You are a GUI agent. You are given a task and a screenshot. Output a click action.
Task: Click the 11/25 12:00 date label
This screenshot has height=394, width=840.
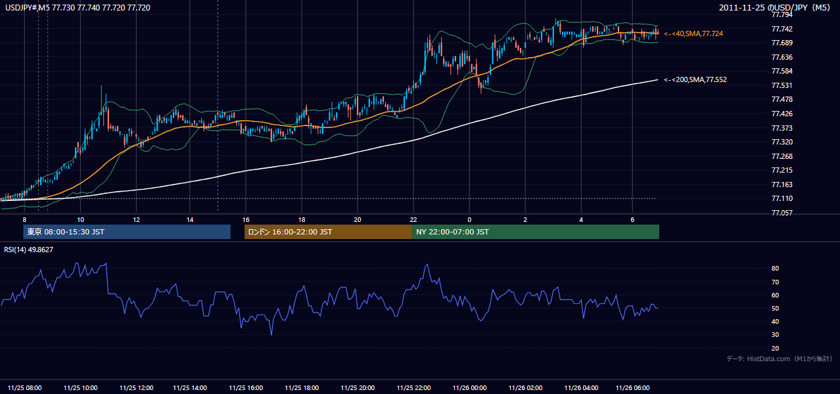coord(136,388)
